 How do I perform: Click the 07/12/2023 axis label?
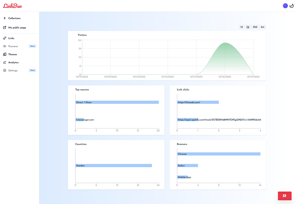pyautogui.click(x=111, y=77)
